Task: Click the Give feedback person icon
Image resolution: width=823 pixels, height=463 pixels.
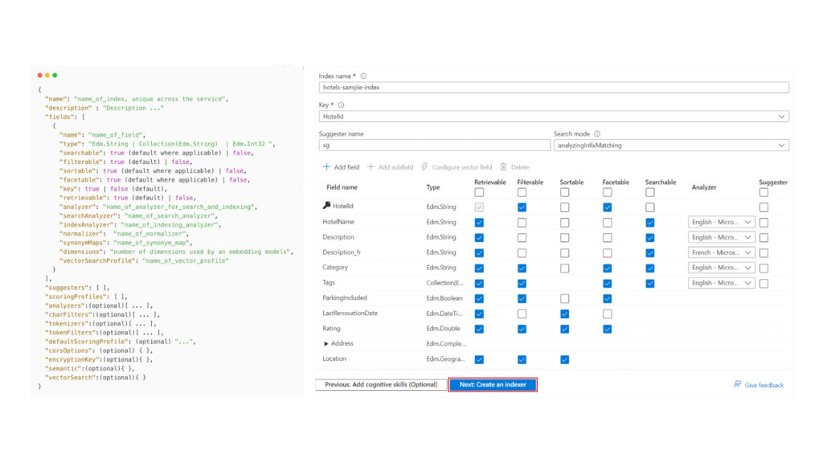Action: click(x=738, y=385)
